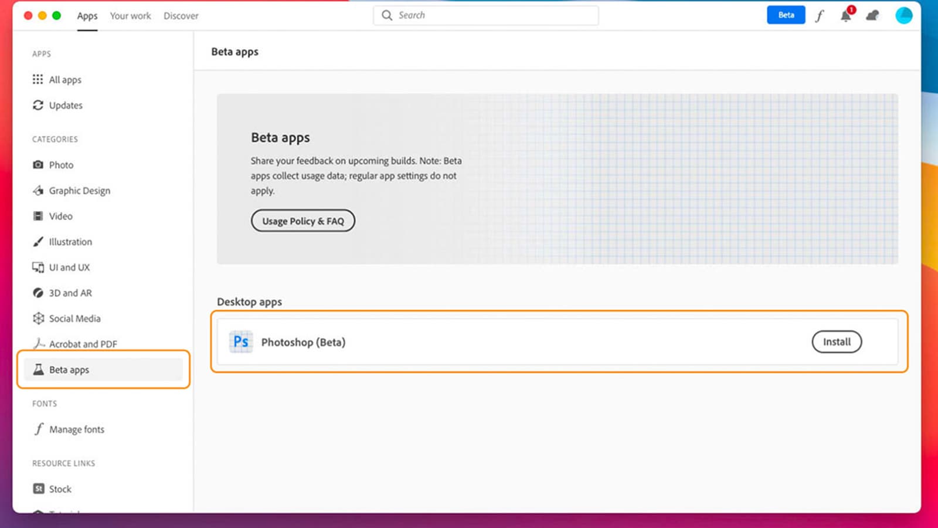938x528 pixels.
Task: Close the Creative Cloud window
Action: pyautogui.click(x=28, y=16)
